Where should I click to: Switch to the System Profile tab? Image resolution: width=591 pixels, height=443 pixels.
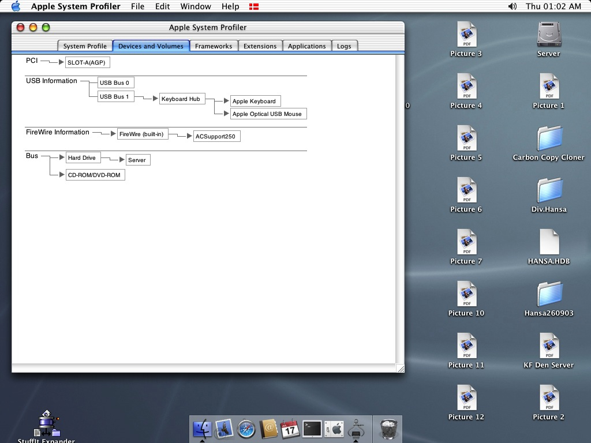point(85,46)
